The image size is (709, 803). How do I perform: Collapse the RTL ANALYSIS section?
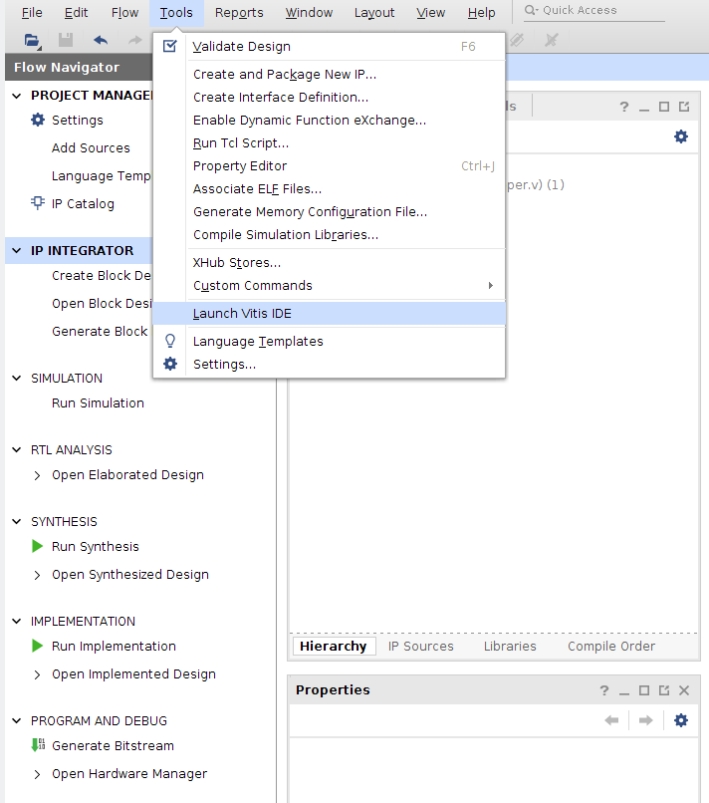(x=17, y=449)
